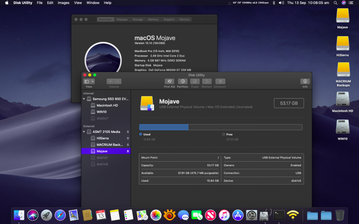
Task: Select disk1s7 in the sidebar
Action: [x=106, y=158]
